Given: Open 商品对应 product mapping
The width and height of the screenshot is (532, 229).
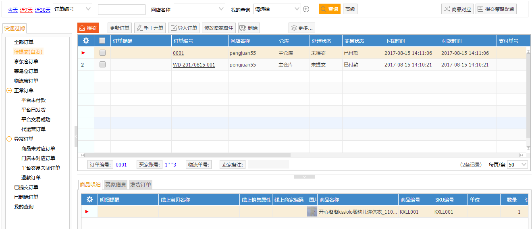Looking at the screenshot, I should tap(457, 9).
